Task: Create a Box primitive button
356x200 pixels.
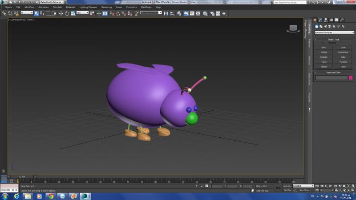Action: coord(324,48)
